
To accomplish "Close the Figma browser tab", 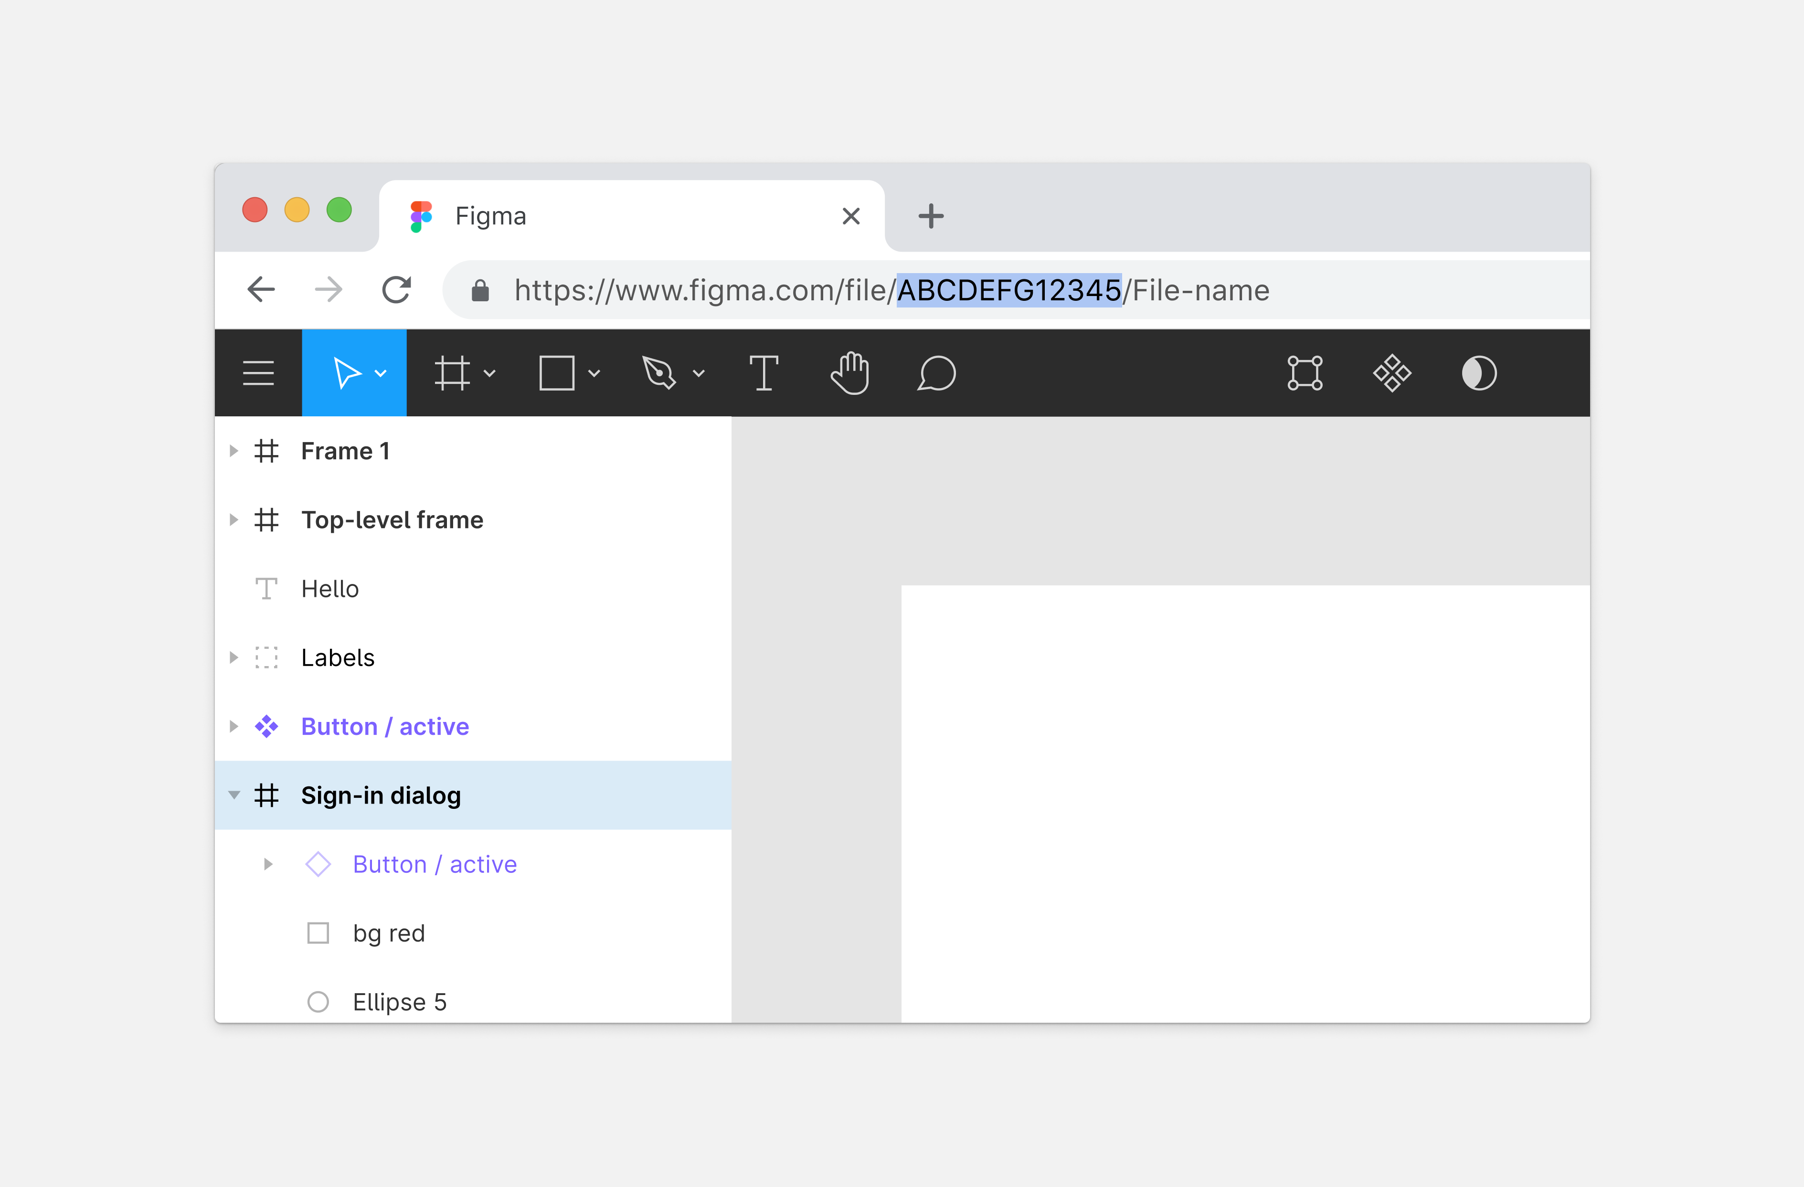I will 851,216.
